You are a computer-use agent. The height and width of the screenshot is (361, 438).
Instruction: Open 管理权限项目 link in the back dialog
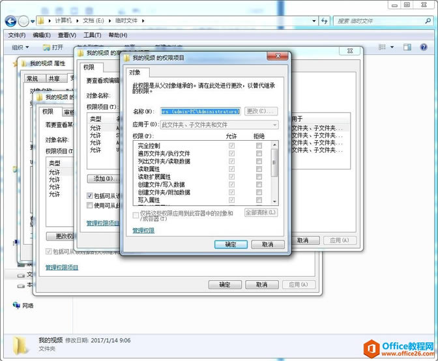click(62, 268)
